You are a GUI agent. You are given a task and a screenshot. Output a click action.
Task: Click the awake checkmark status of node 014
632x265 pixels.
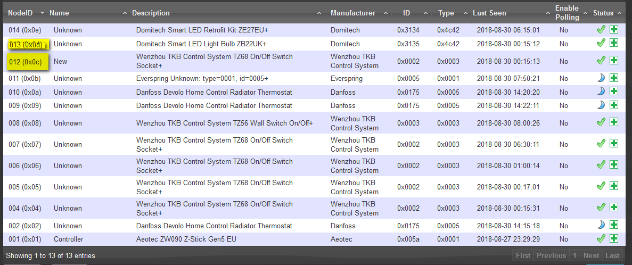[x=601, y=29]
